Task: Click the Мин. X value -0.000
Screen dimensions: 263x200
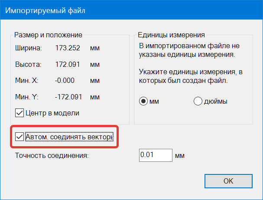Action: pyautogui.click(x=65, y=80)
